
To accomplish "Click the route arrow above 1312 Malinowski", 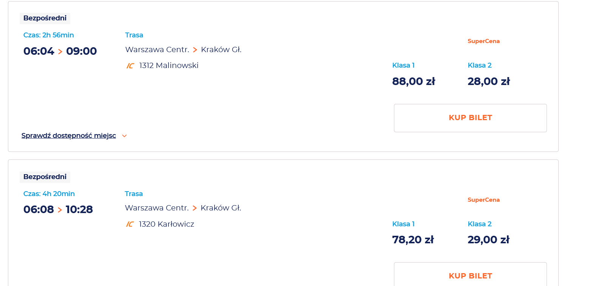I will [195, 50].
